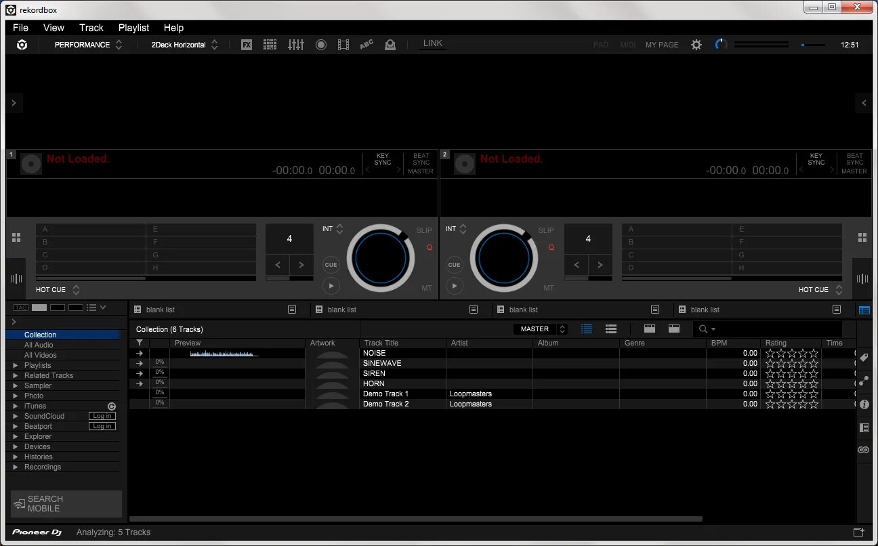The height and width of the screenshot is (546, 878).
Task: Show deck 2 waveform side panel
Action: 862,278
